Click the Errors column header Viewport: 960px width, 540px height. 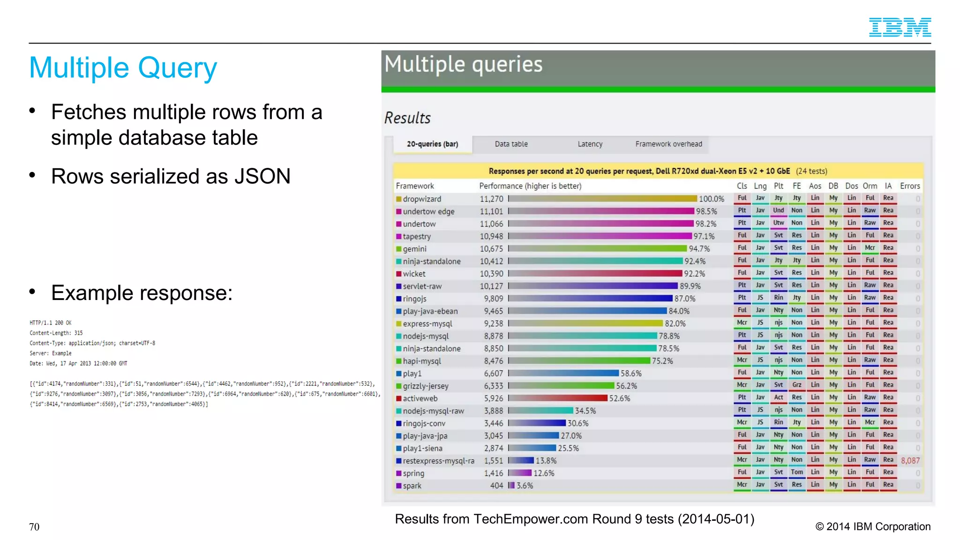click(910, 186)
